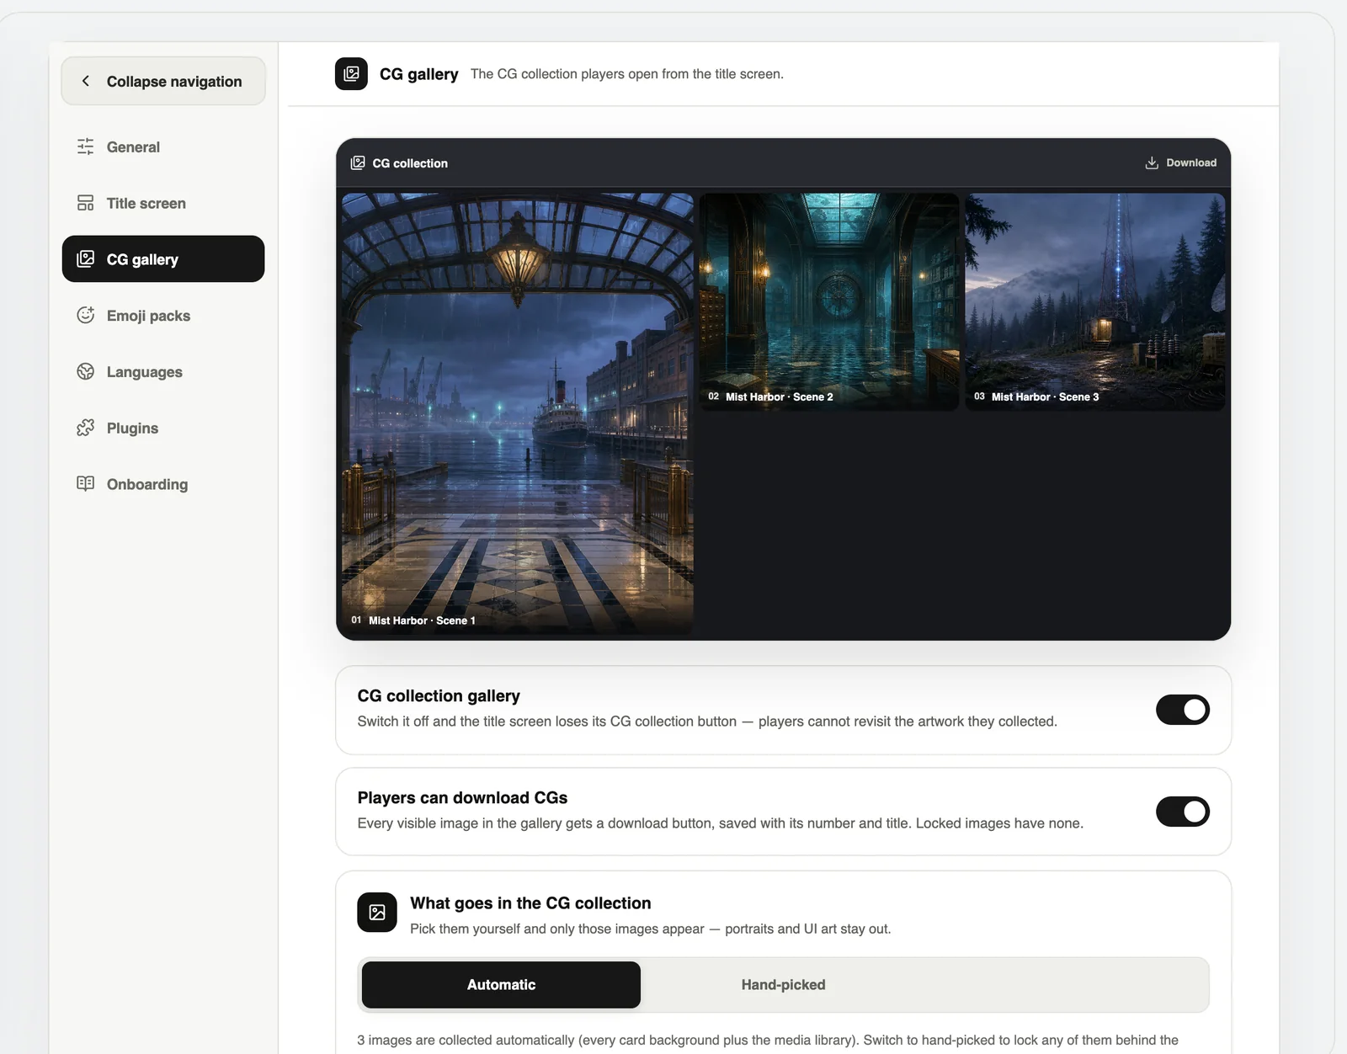This screenshot has width=1347, height=1054.
Task: Click the 'CG collection gallery' setting heading
Action: pos(439,696)
